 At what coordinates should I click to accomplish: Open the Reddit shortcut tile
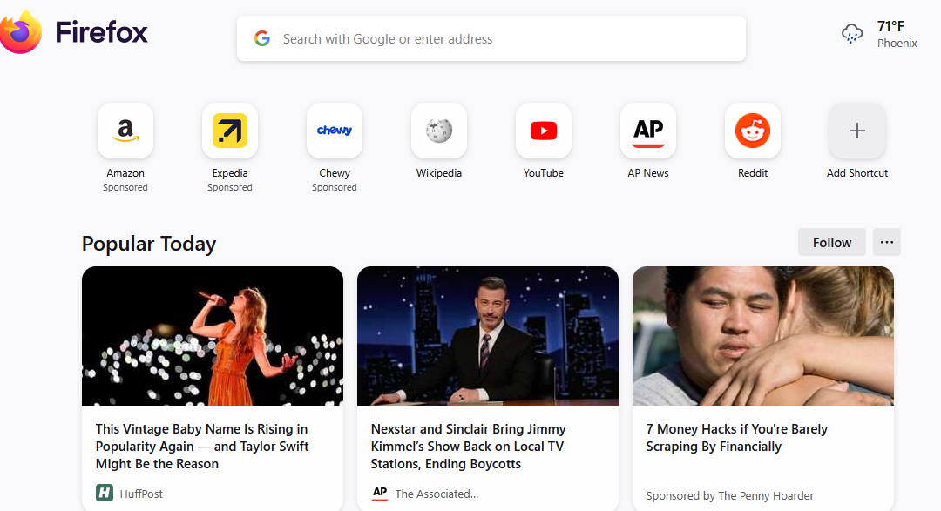pos(753,131)
